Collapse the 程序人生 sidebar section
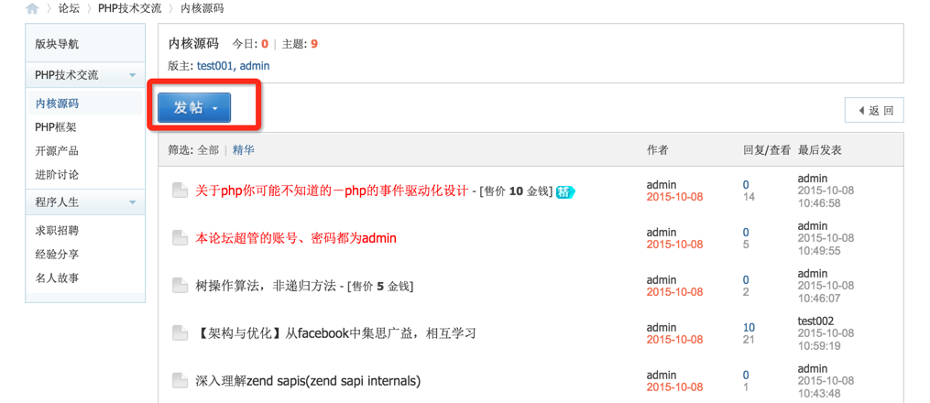The width and height of the screenshot is (930, 403). (132, 202)
